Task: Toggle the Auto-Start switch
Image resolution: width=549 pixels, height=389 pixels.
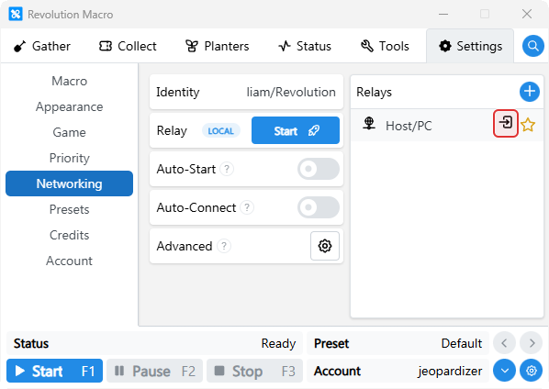Action: tap(319, 169)
